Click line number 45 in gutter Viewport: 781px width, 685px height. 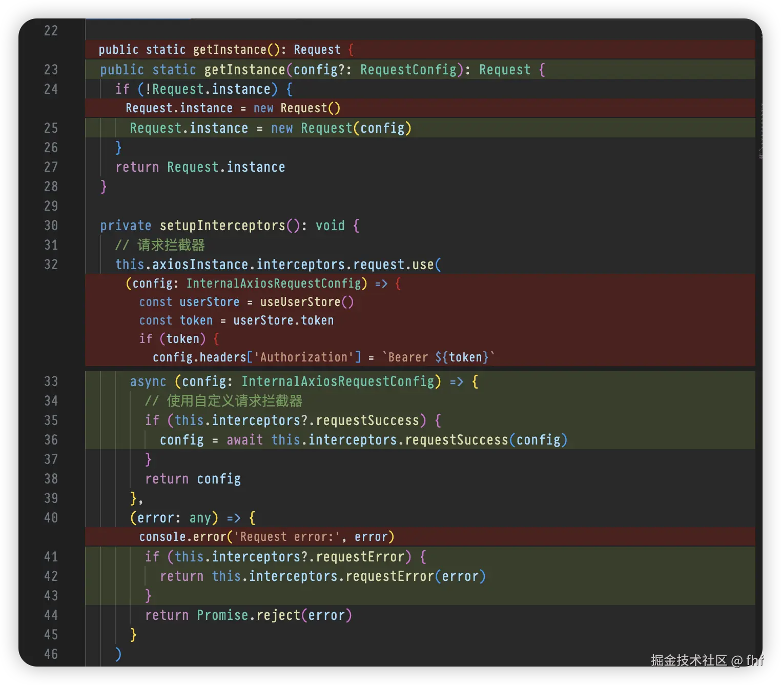(x=51, y=635)
